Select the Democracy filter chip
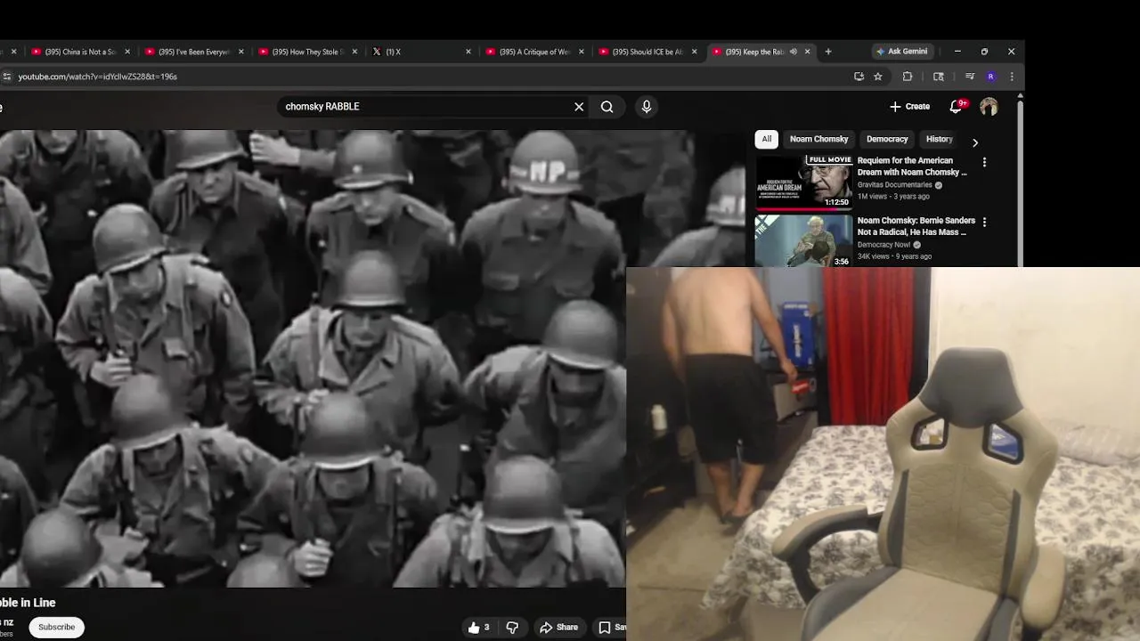Screen dimensions: 1140x641 tap(887, 139)
